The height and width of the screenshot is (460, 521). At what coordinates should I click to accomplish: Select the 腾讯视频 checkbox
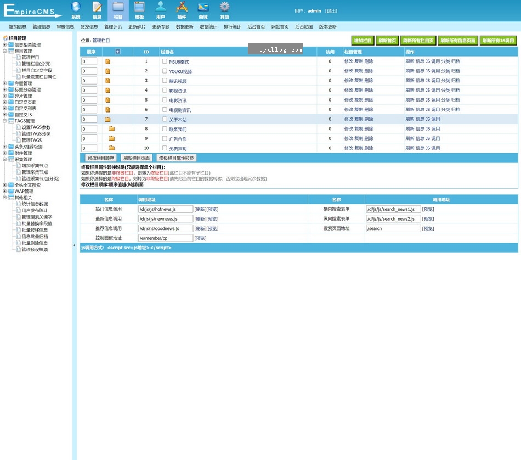(165, 81)
